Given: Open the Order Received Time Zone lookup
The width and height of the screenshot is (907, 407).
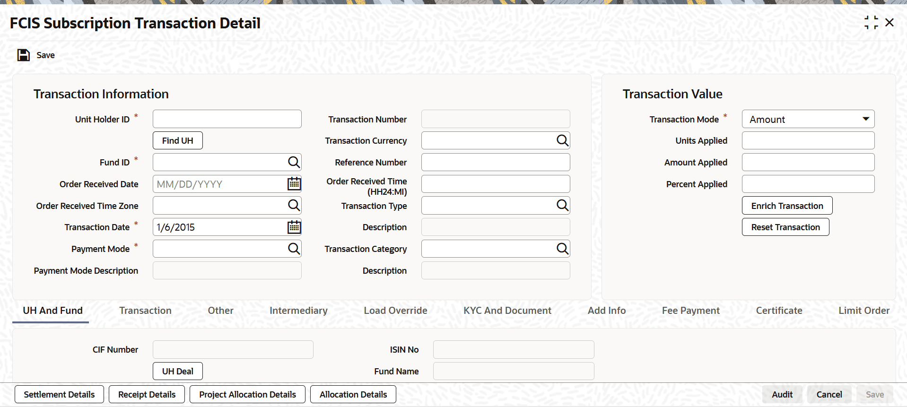Looking at the screenshot, I should point(294,205).
